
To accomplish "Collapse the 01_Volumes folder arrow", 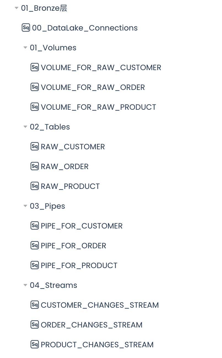I will (25, 48).
